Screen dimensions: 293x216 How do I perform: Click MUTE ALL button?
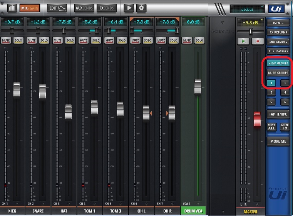[271, 127]
